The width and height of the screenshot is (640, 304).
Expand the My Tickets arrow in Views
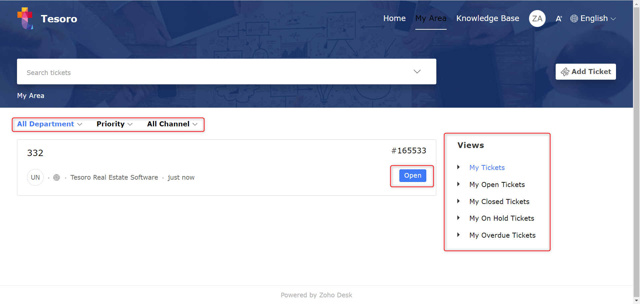pyautogui.click(x=459, y=167)
